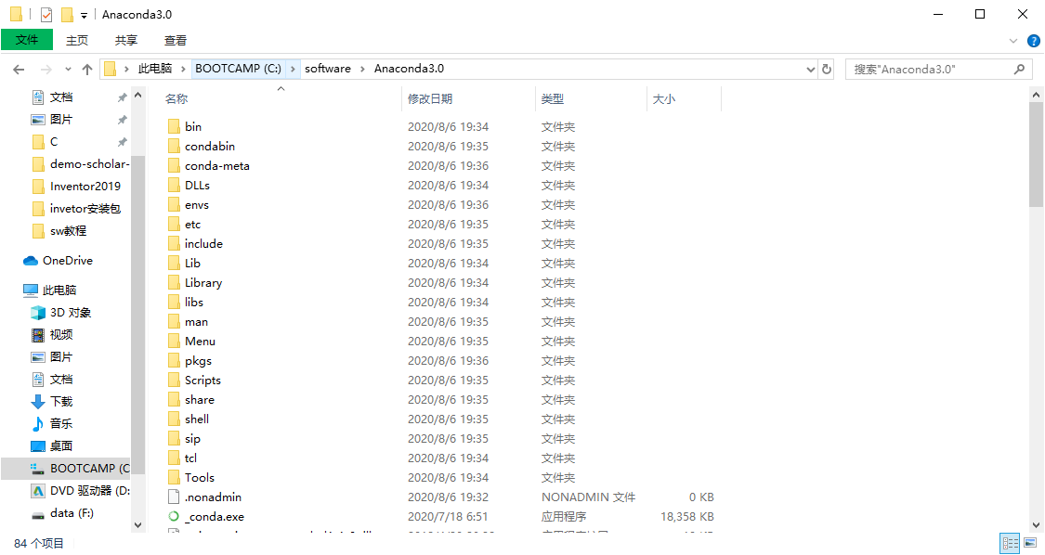Select the DLLs folder icon

coord(174,186)
